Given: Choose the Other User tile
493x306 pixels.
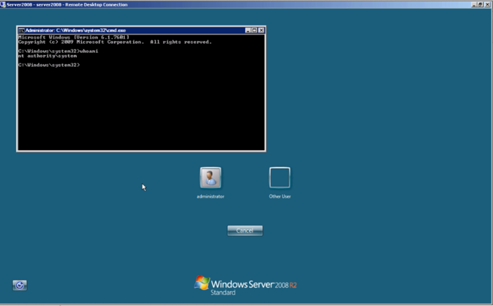Looking at the screenshot, I should click(279, 178).
